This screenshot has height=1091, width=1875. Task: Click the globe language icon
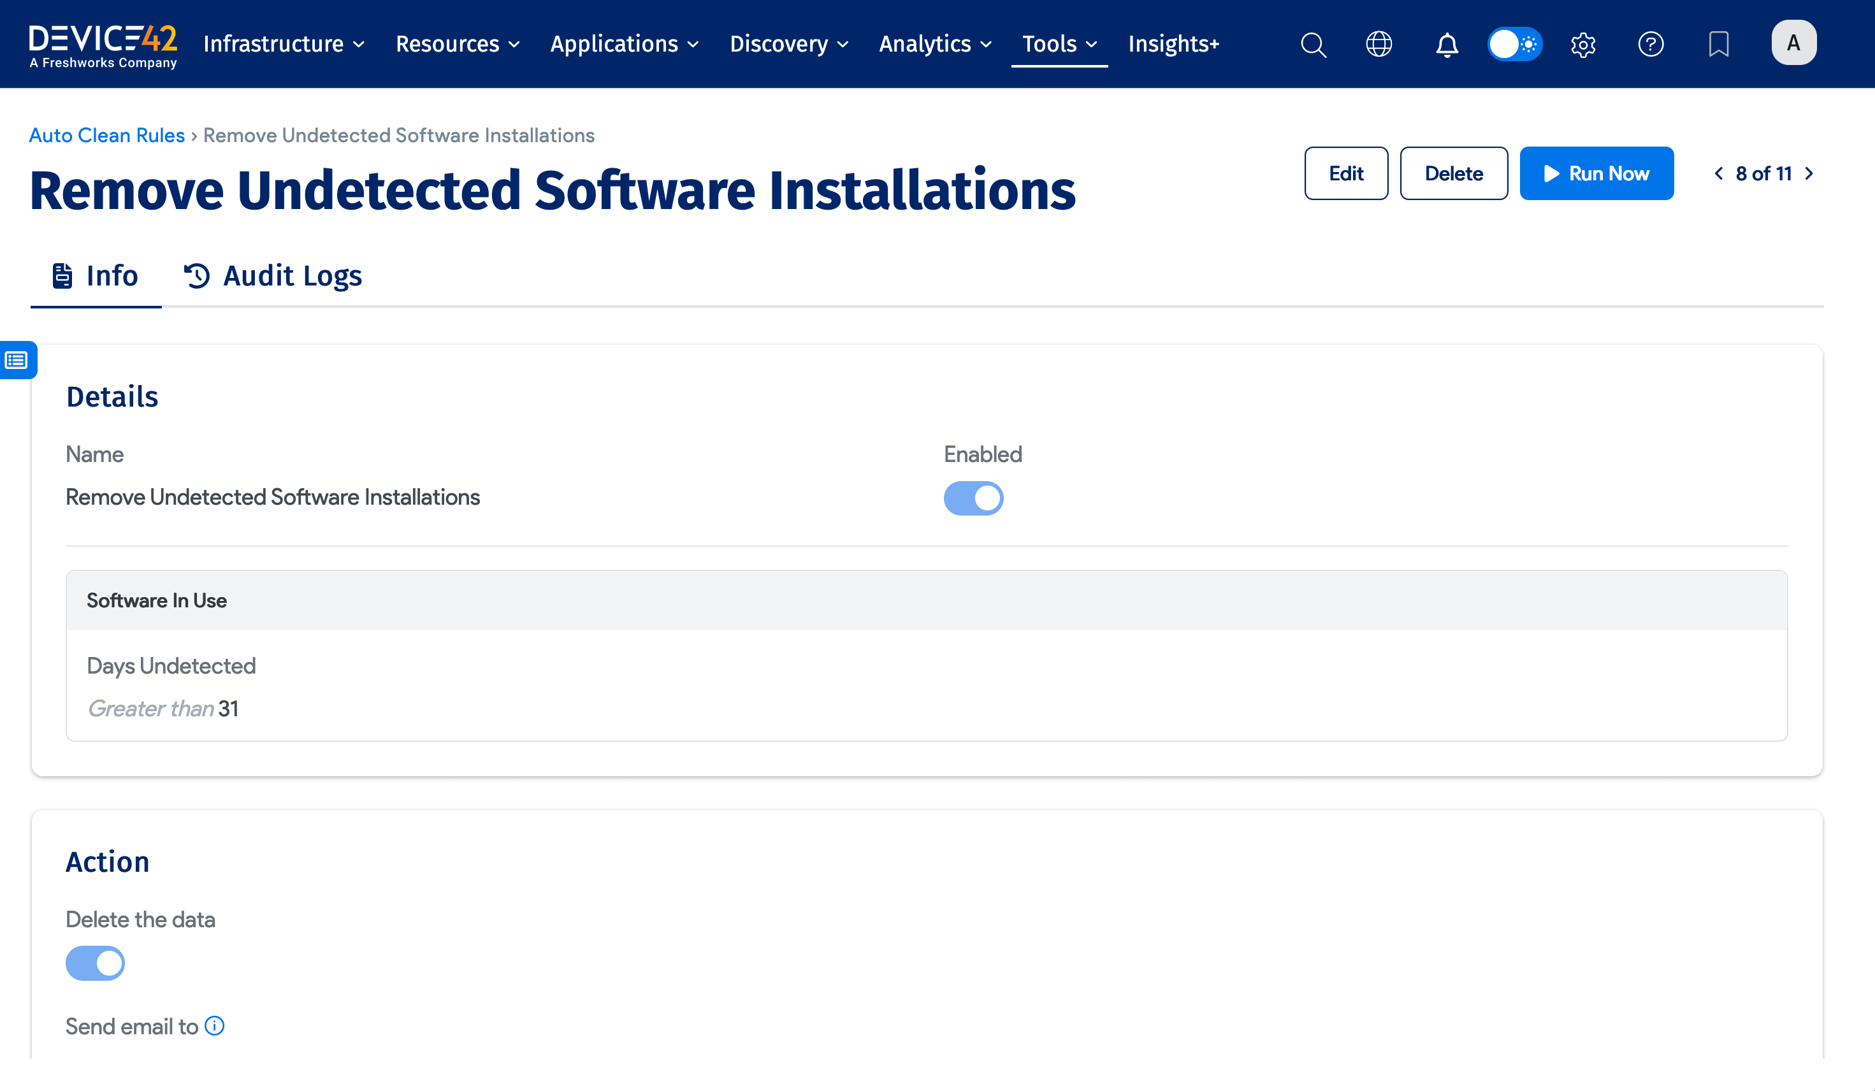(1379, 44)
